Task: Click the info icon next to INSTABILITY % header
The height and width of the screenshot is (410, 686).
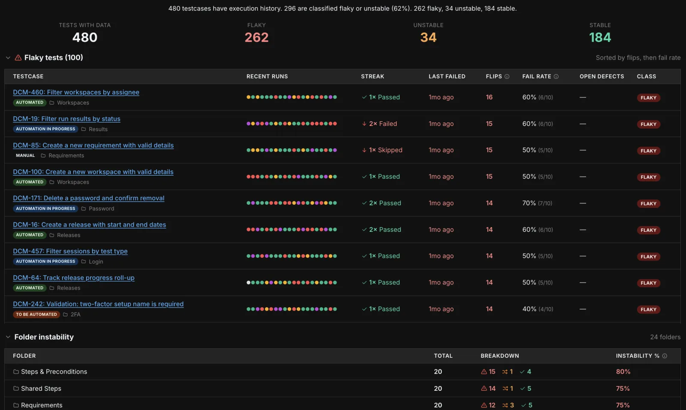Action: click(x=665, y=356)
